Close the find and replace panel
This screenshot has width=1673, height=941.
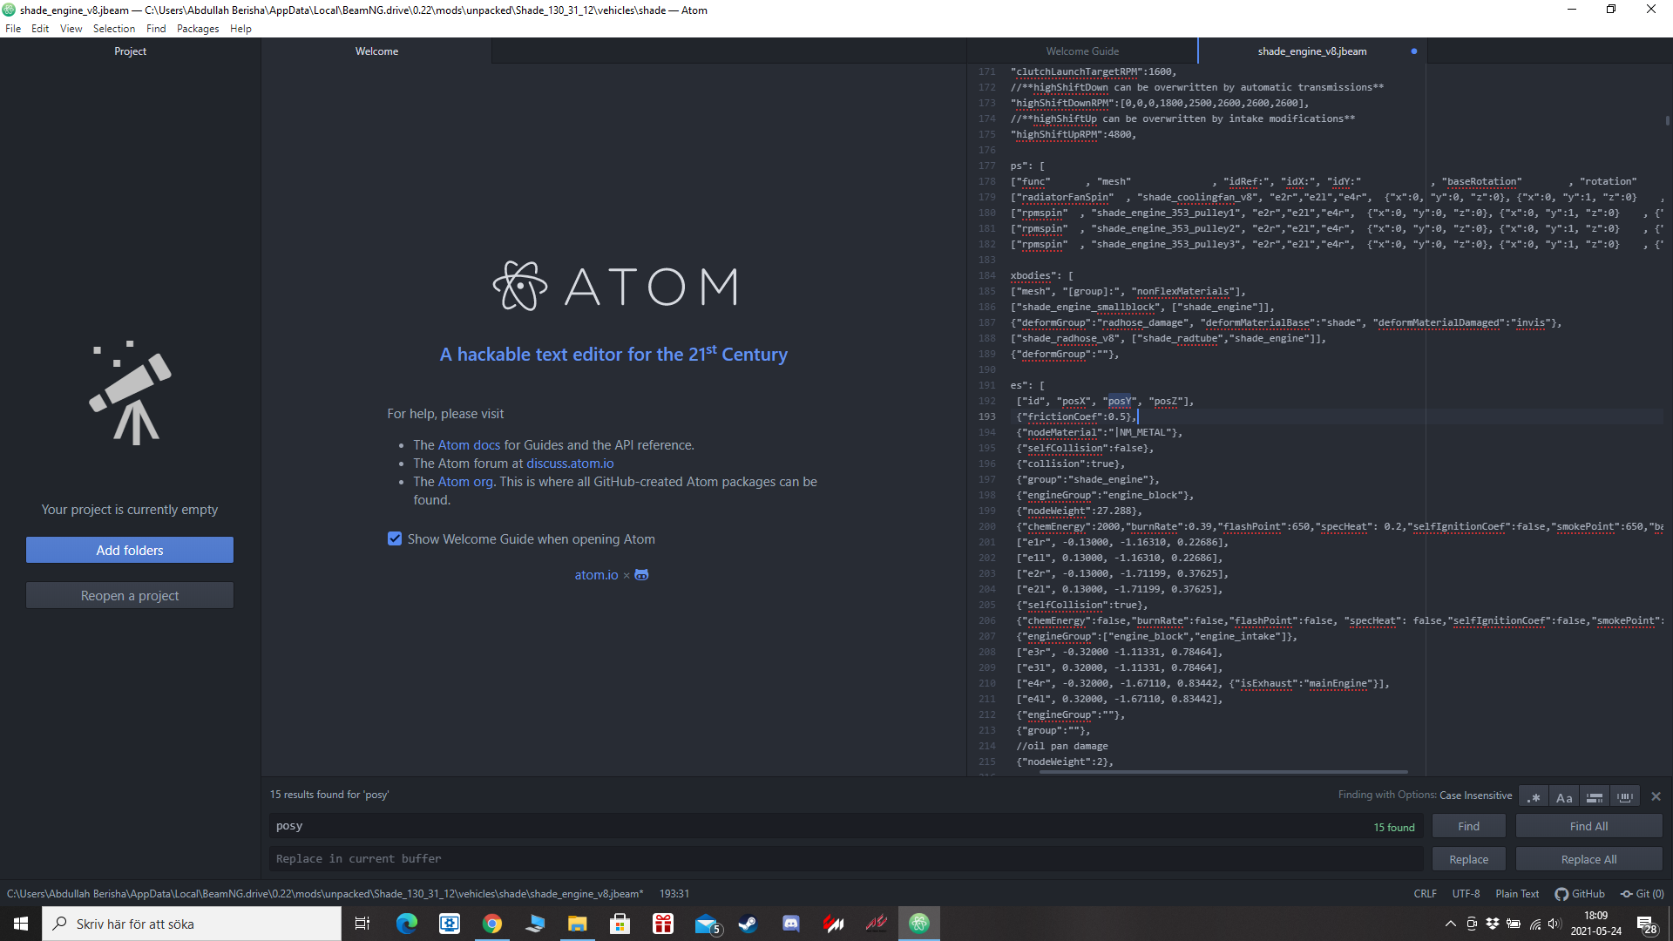[1656, 796]
